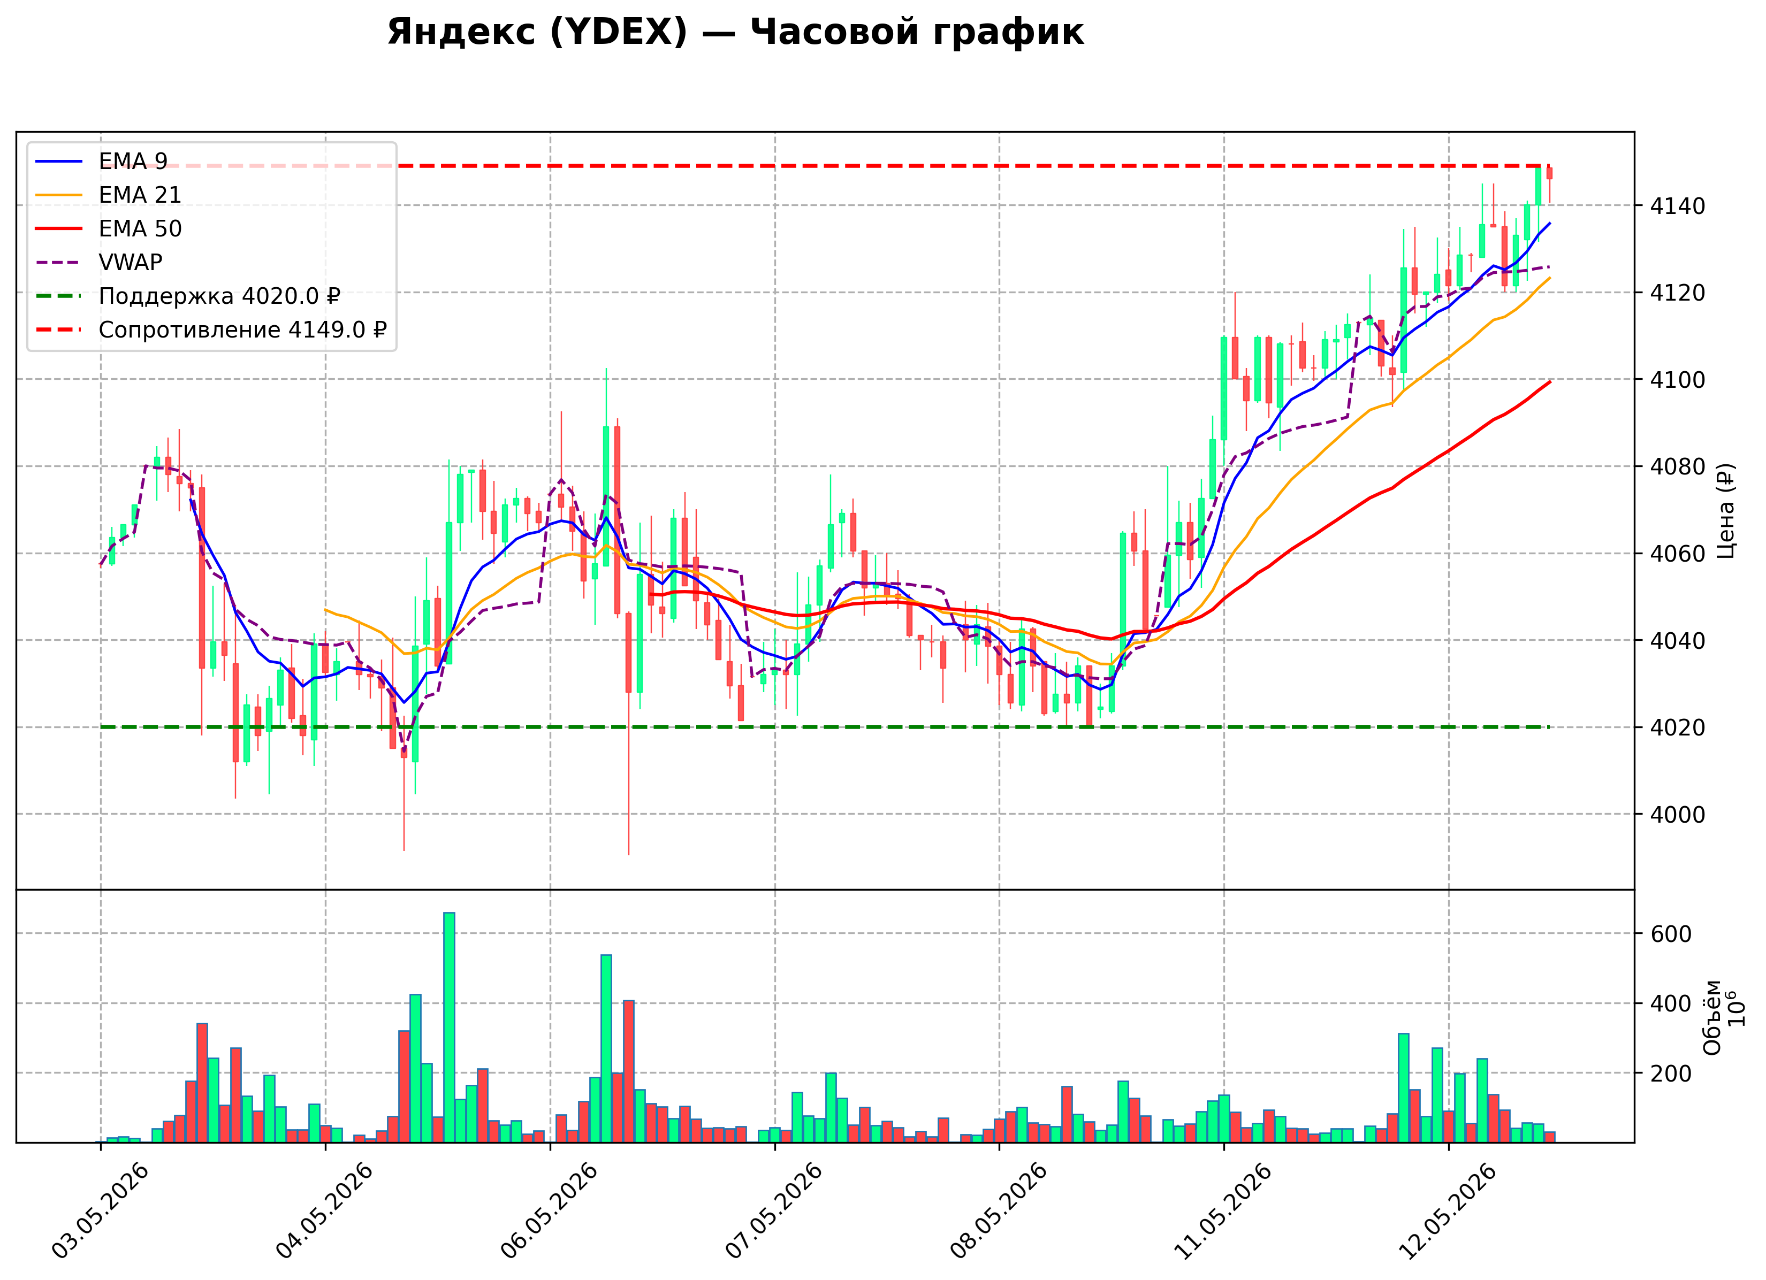Click the 4000 price axis label
Screen dimensions: 1766x1280
tap(1677, 815)
